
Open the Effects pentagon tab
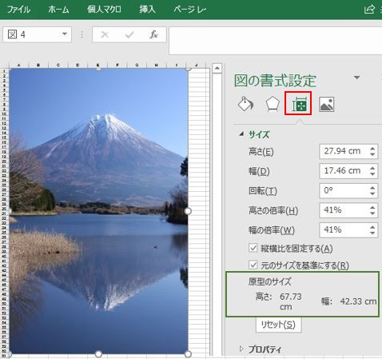pyautogui.click(x=273, y=104)
